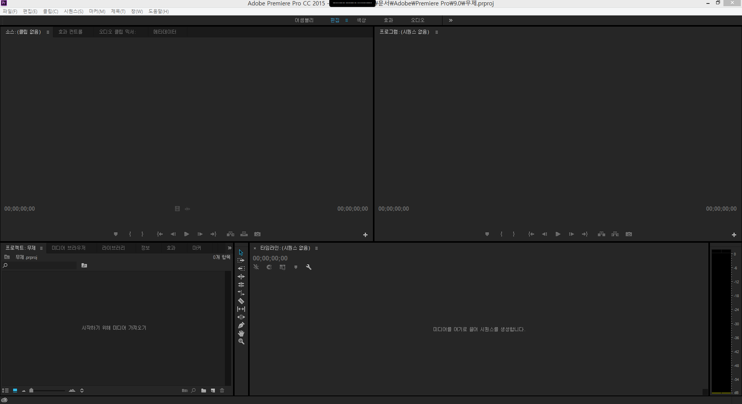Viewport: 742px width, 404px height.
Task: Select the Slide tool
Action: click(x=241, y=317)
